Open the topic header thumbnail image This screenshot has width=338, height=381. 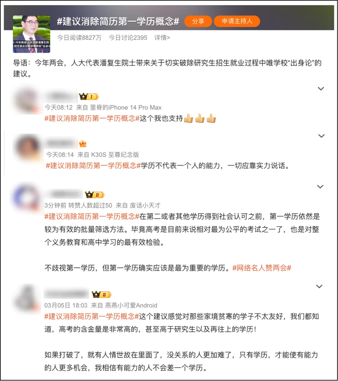(x=32, y=34)
